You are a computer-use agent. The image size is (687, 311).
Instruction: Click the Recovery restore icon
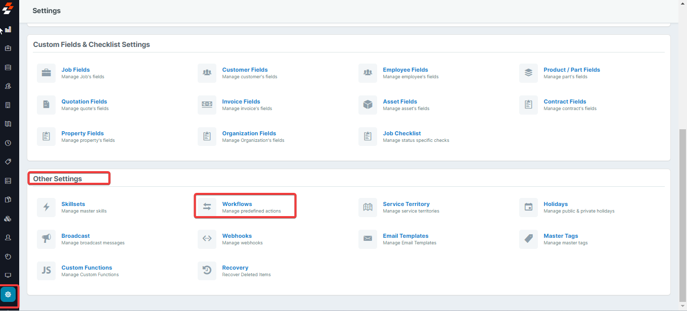pyautogui.click(x=207, y=271)
